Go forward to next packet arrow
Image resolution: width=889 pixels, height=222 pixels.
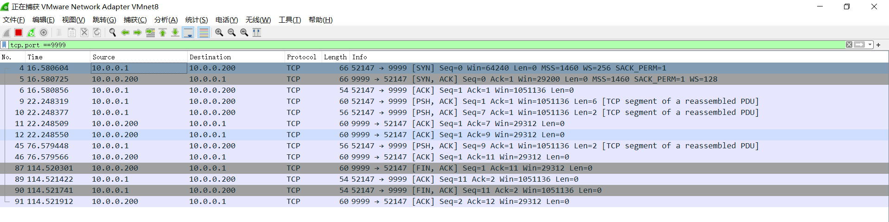click(138, 32)
